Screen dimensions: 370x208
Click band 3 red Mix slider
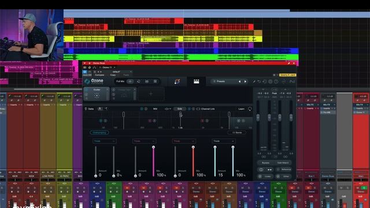[x=193, y=161]
